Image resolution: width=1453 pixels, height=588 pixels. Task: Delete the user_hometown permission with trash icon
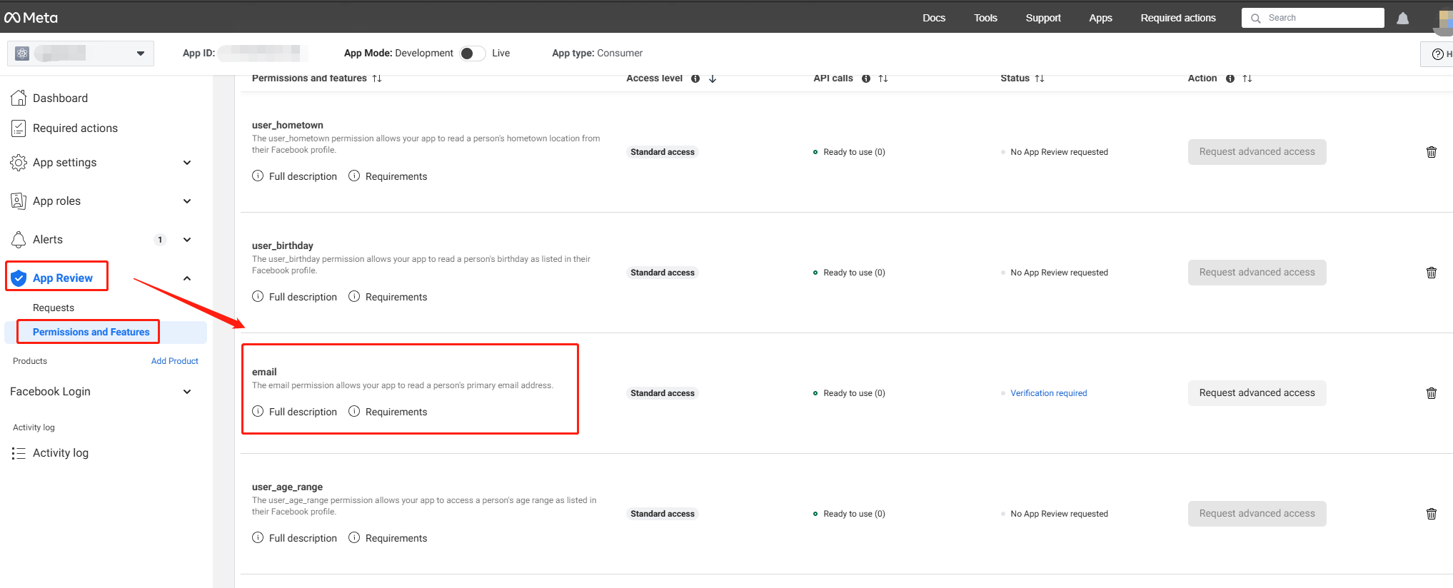pos(1431,152)
